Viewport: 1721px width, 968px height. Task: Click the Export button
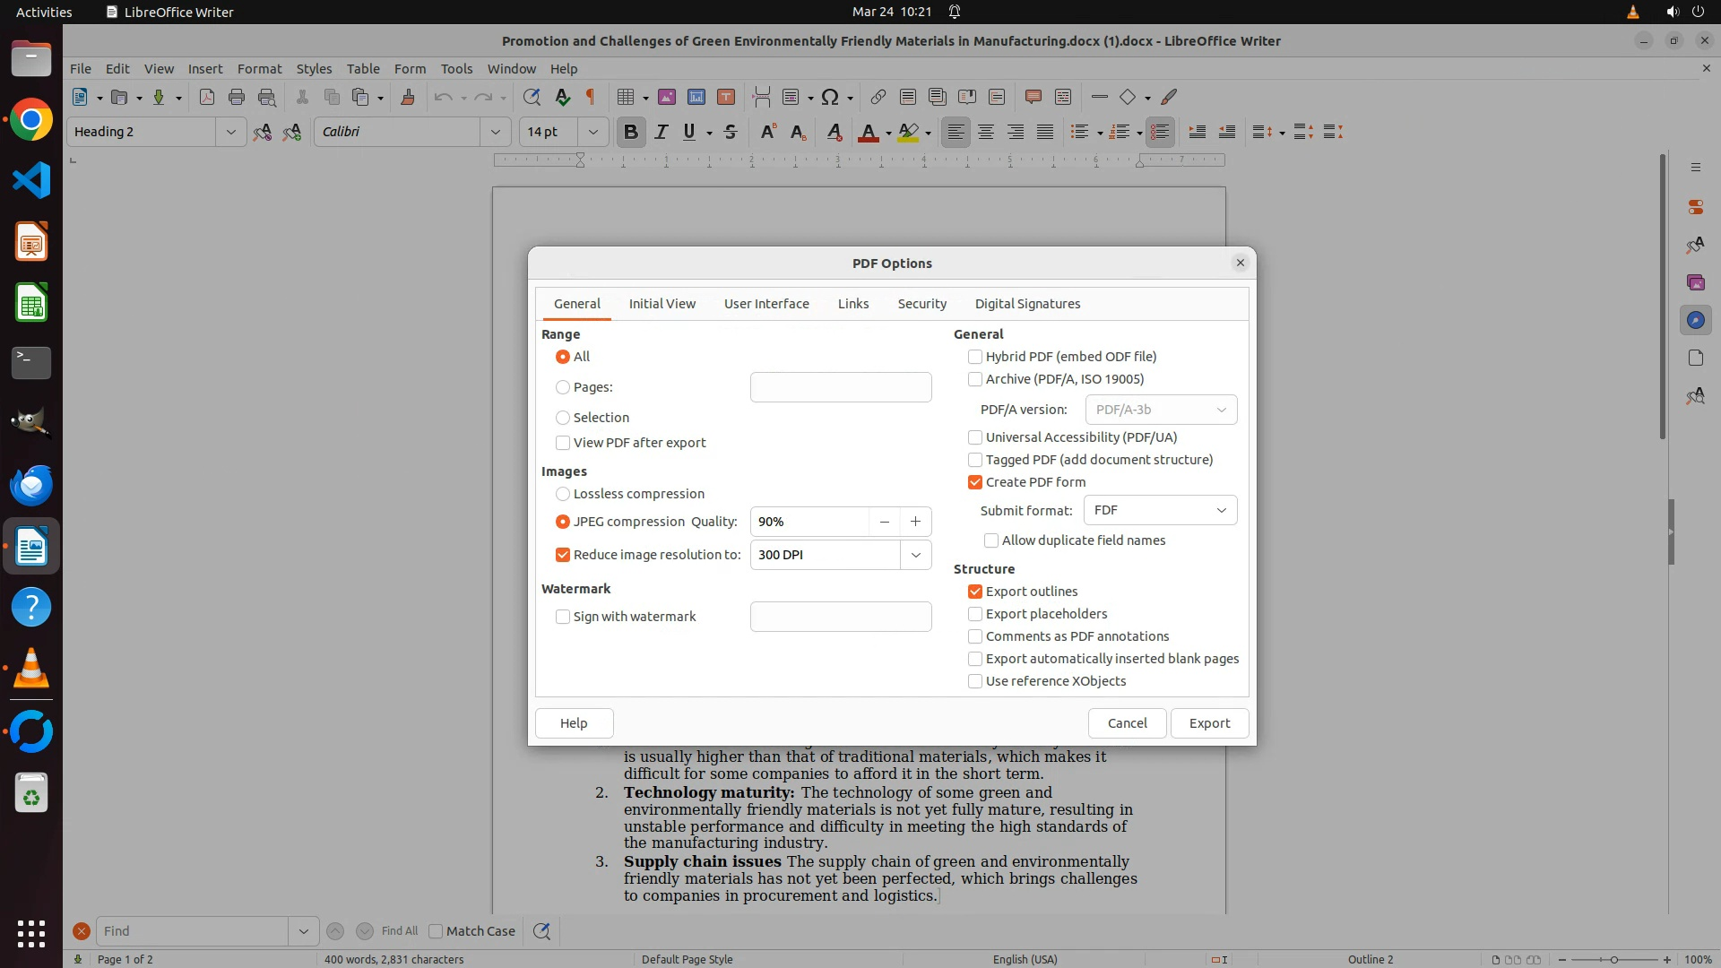coord(1209,723)
